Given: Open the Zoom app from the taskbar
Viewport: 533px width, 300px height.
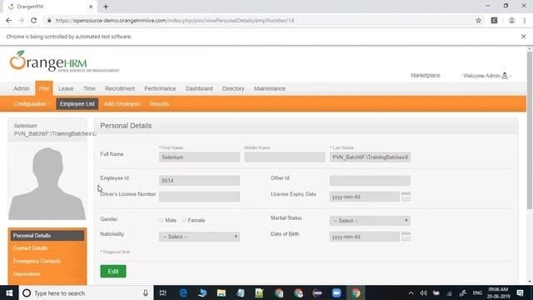Looking at the screenshot, I should (x=336, y=292).
